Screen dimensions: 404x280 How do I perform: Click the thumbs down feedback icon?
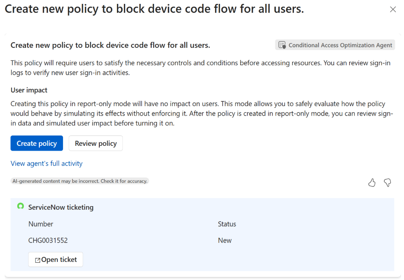[388, 183]
